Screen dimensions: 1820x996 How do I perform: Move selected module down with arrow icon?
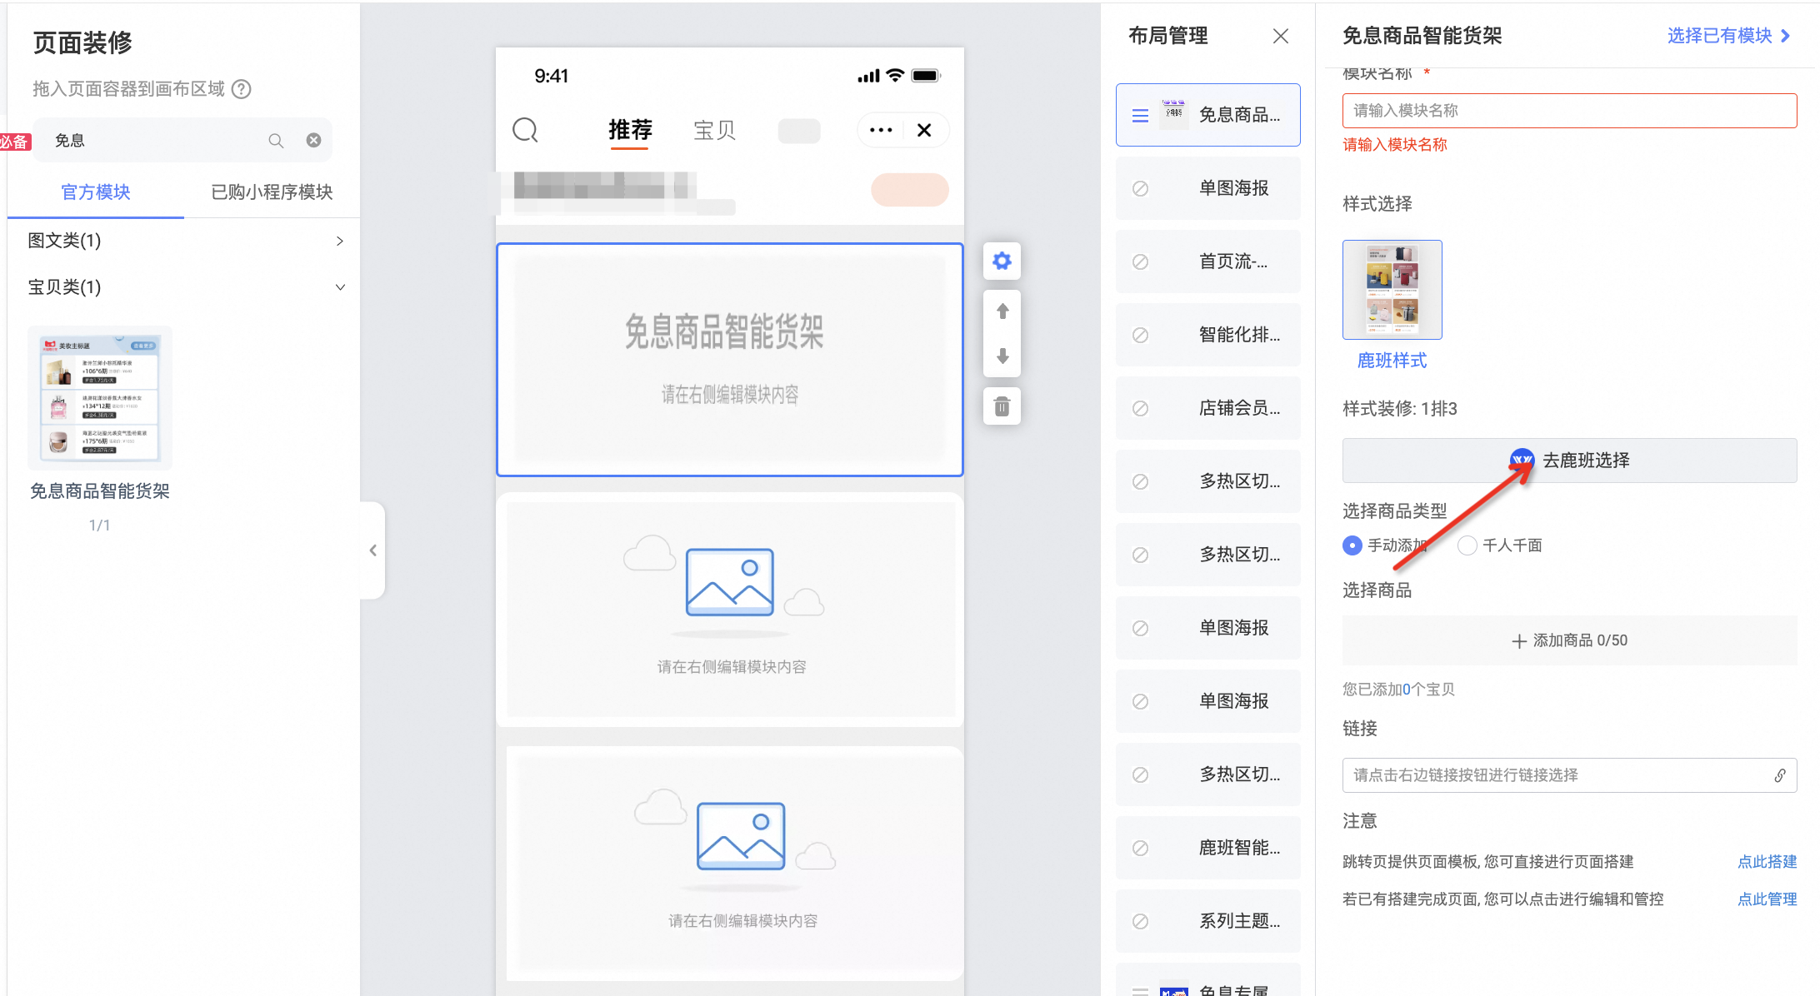1002,356
